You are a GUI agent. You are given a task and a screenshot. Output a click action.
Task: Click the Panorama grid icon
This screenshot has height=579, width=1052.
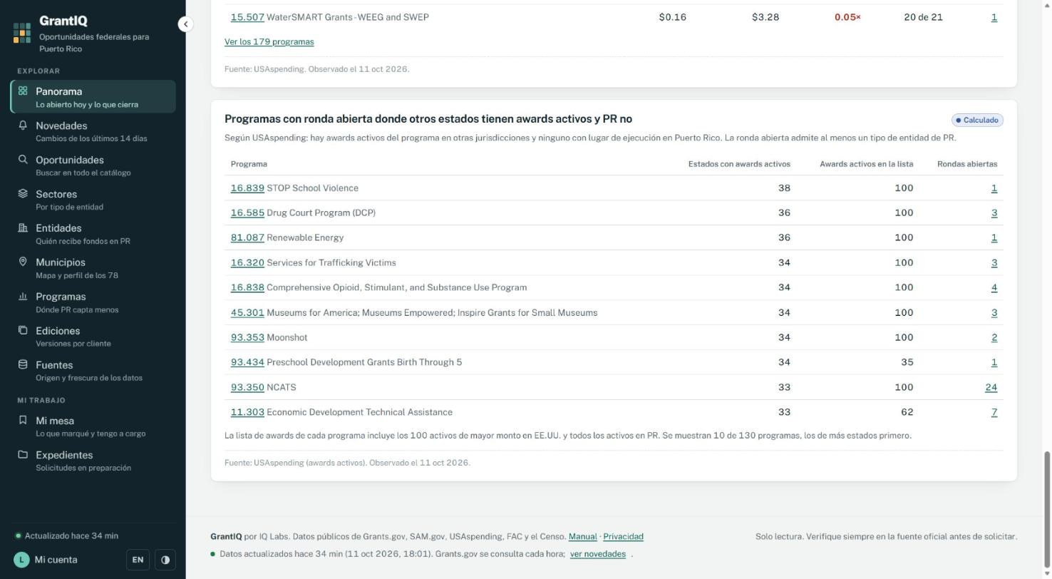click(x=23, y=91)
